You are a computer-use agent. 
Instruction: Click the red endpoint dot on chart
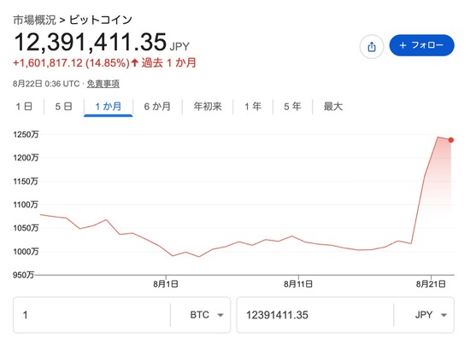click(x=450, y=140)
